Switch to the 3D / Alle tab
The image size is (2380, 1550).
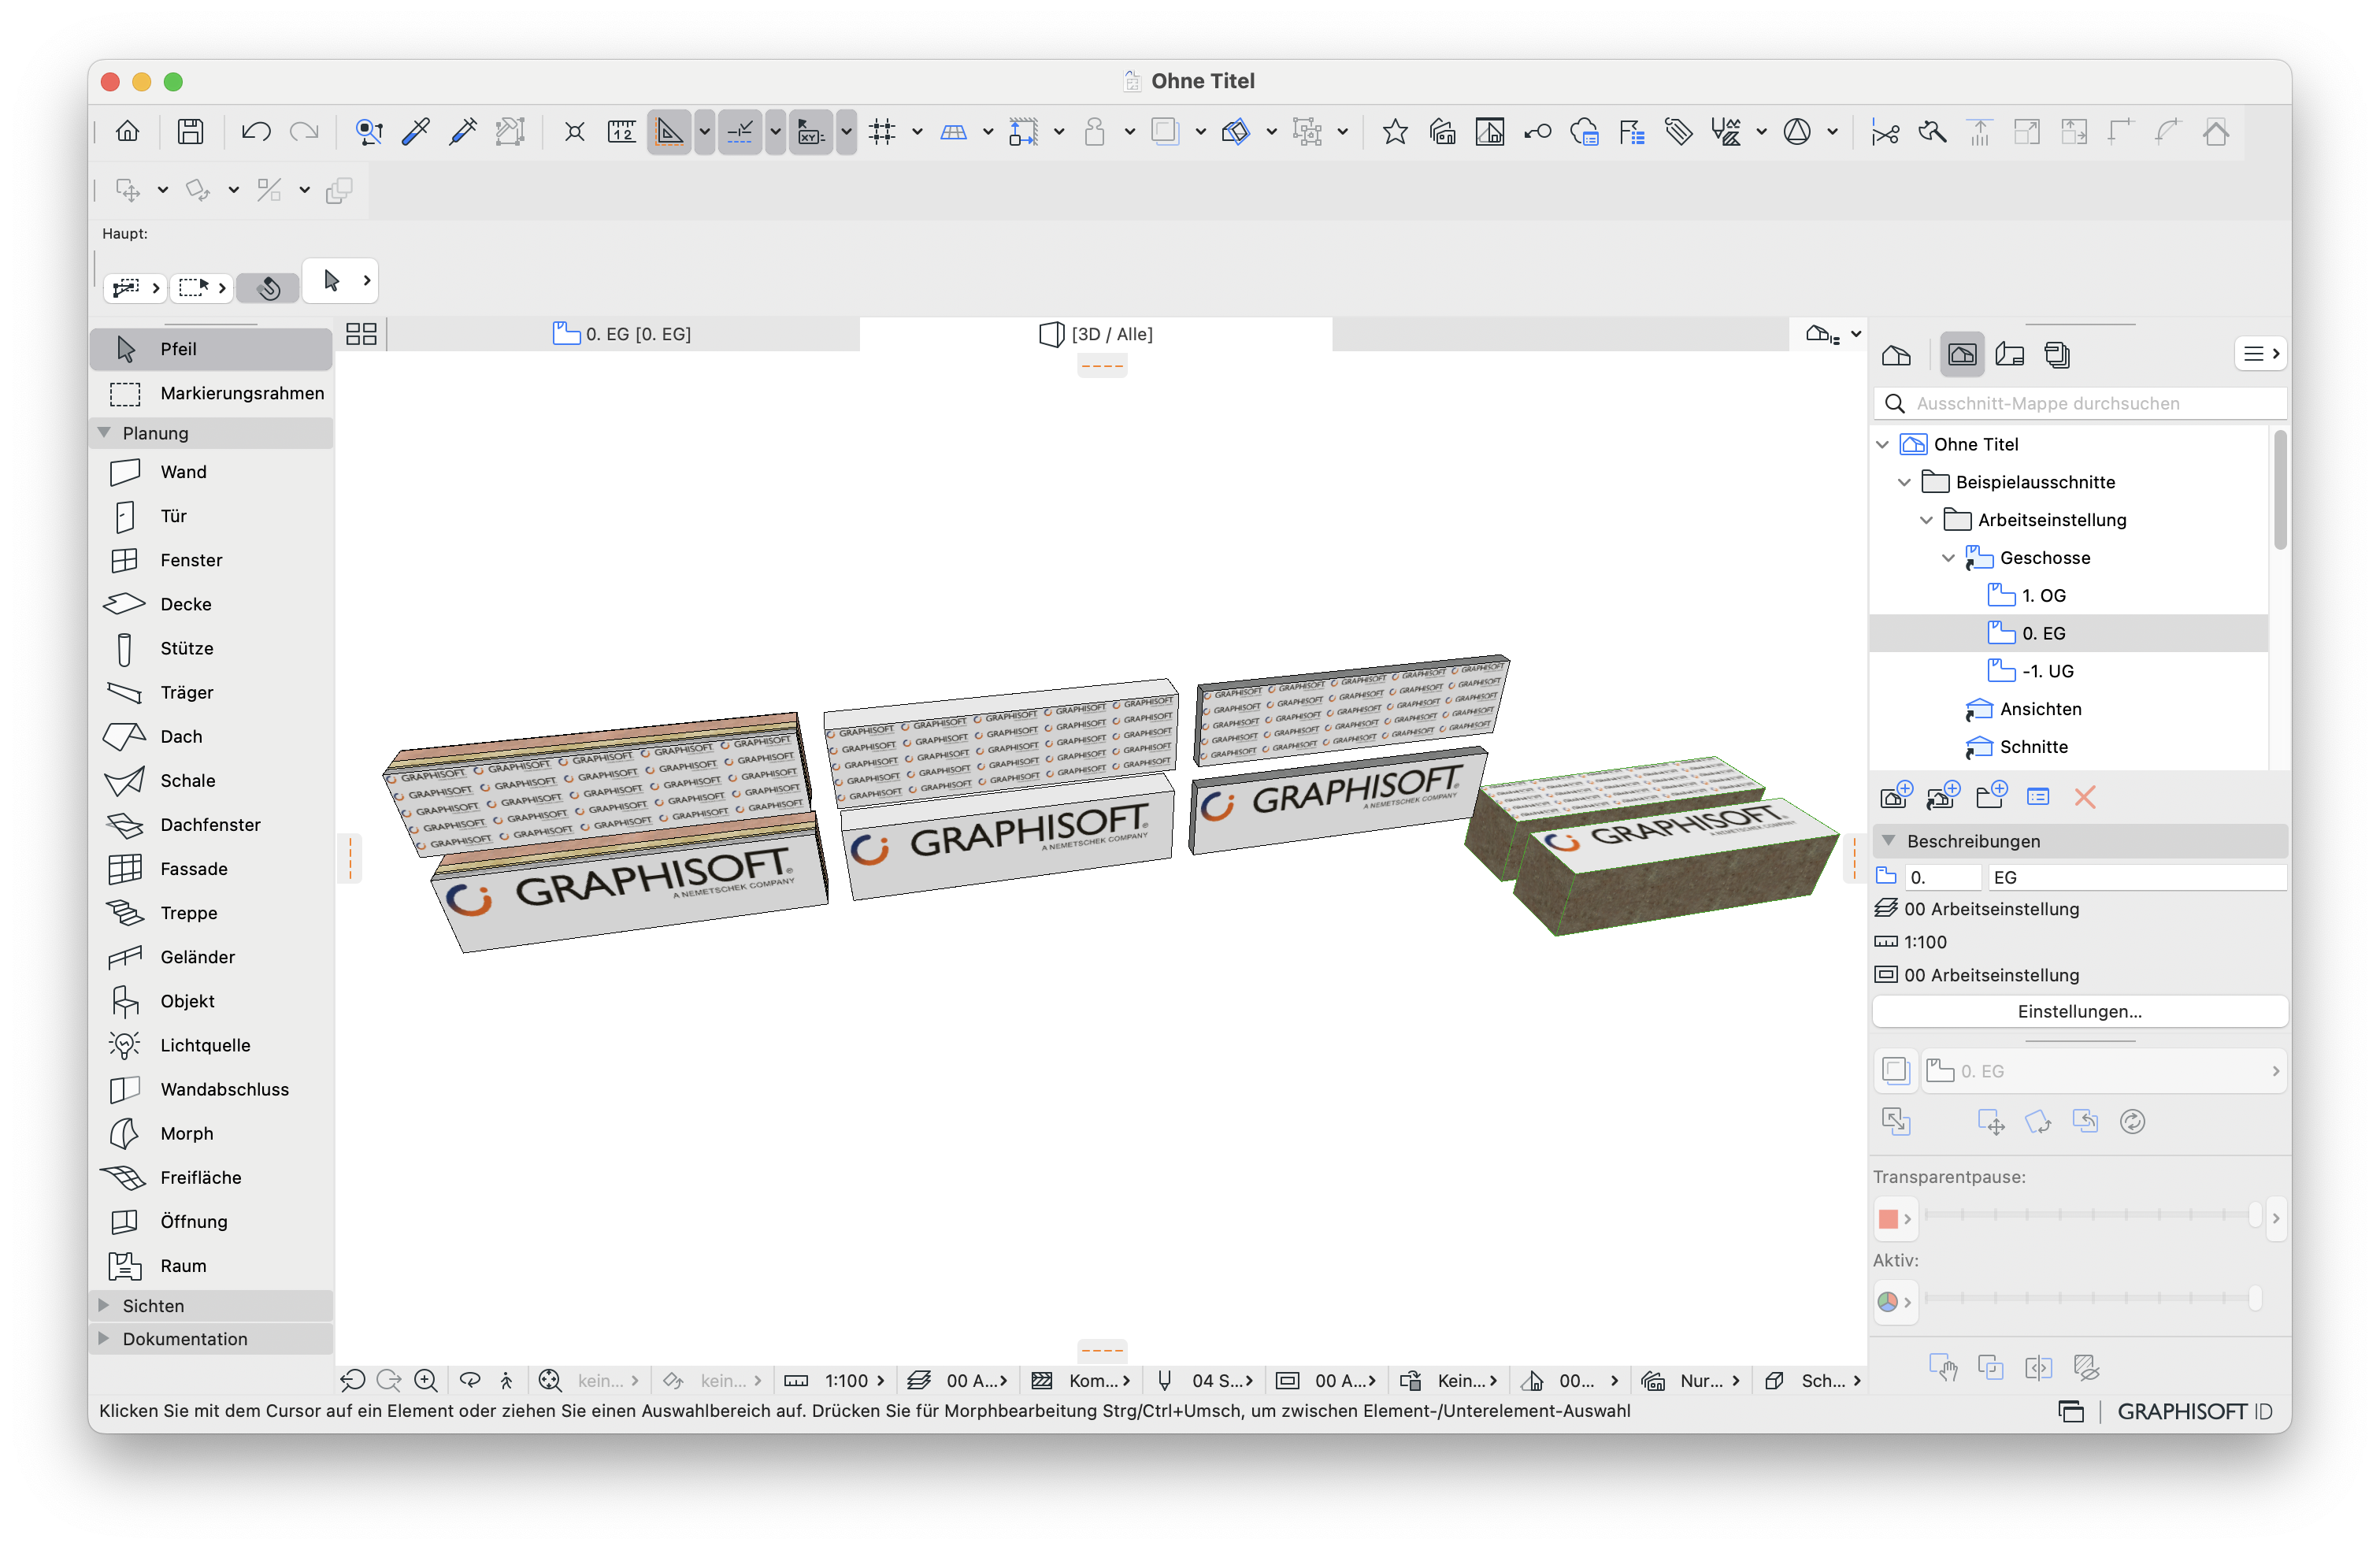pos(1096,334)
